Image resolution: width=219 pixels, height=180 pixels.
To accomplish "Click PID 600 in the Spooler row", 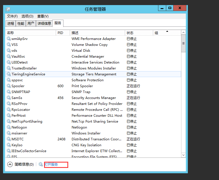I will click(x=60, y=86).
